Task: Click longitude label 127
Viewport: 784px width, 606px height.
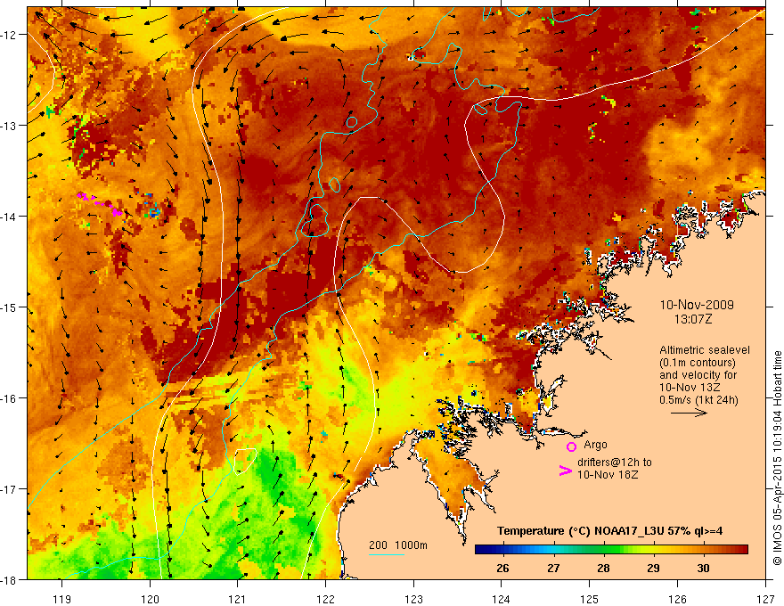Action: (x=765, y=599)
